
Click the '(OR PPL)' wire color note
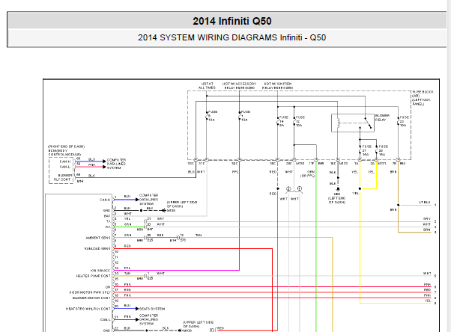(x=308, y=176)
